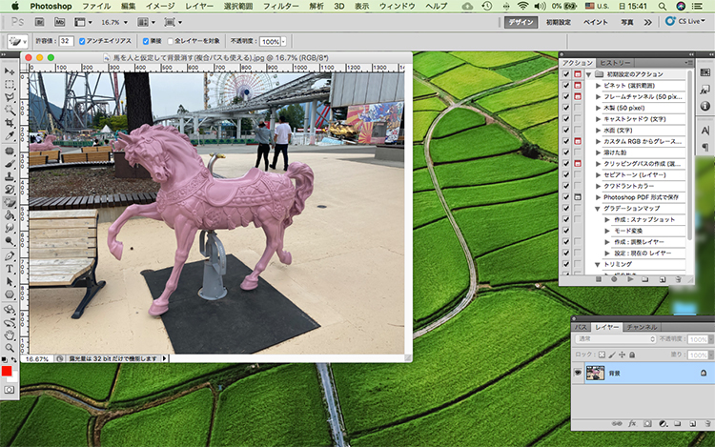The image size is (715, 447).
Task: Open the フィルター menu
Action: (x=280, y=6)
